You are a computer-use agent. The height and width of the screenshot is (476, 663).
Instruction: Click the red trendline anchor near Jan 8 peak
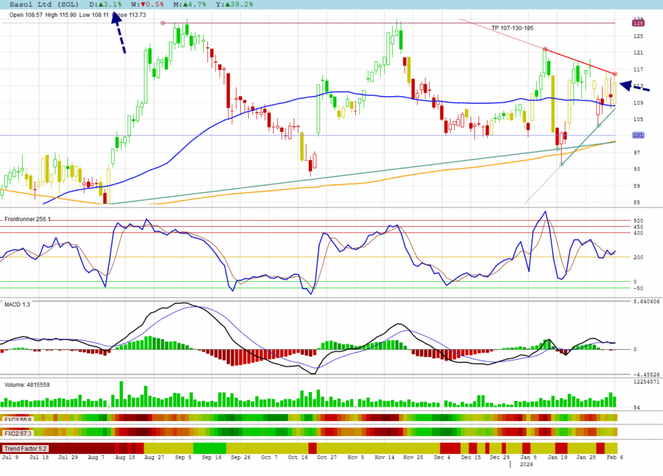tap(545, 49)
